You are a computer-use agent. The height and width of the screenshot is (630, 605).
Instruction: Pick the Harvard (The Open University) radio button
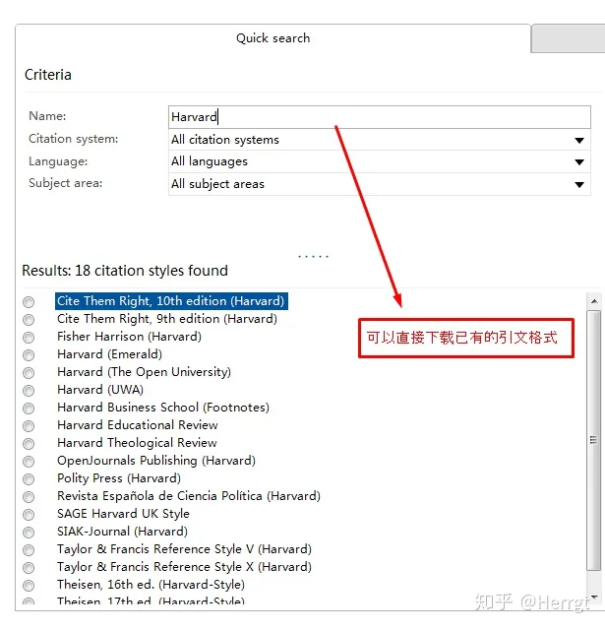pyautogui.click(x=29, y=372)
